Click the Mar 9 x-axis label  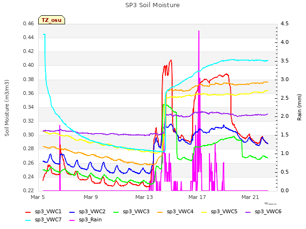pyautogui.click(x=91, y=197)
